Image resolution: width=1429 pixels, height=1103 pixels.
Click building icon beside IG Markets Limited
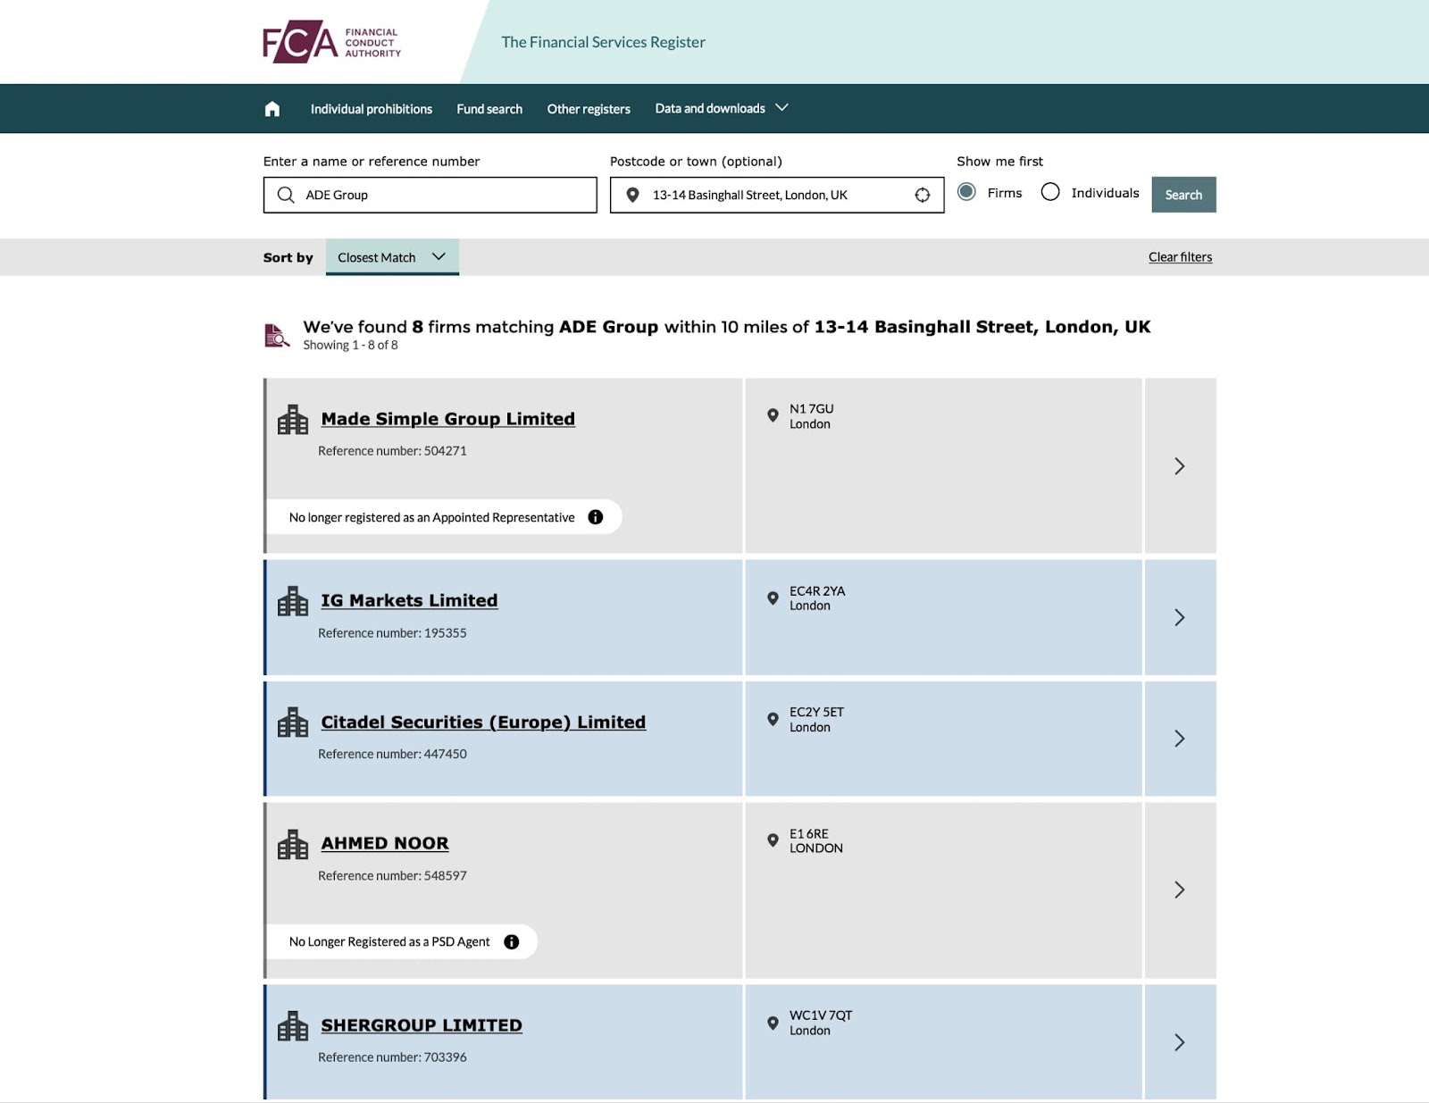(293, 601)
